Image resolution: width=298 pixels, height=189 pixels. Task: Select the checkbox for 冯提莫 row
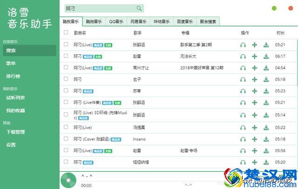coord(66,127)
